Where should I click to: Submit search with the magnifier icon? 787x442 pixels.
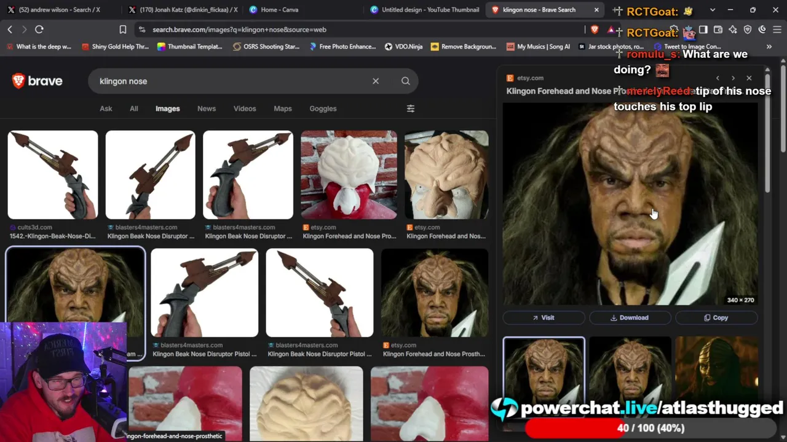[406, 81]
